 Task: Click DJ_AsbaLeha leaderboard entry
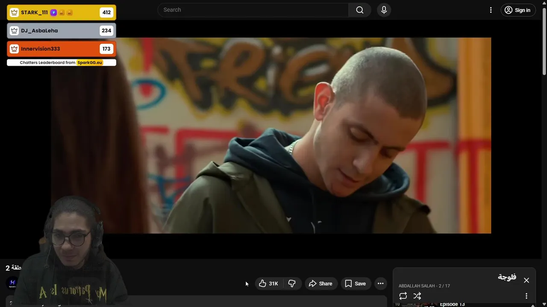62,31
